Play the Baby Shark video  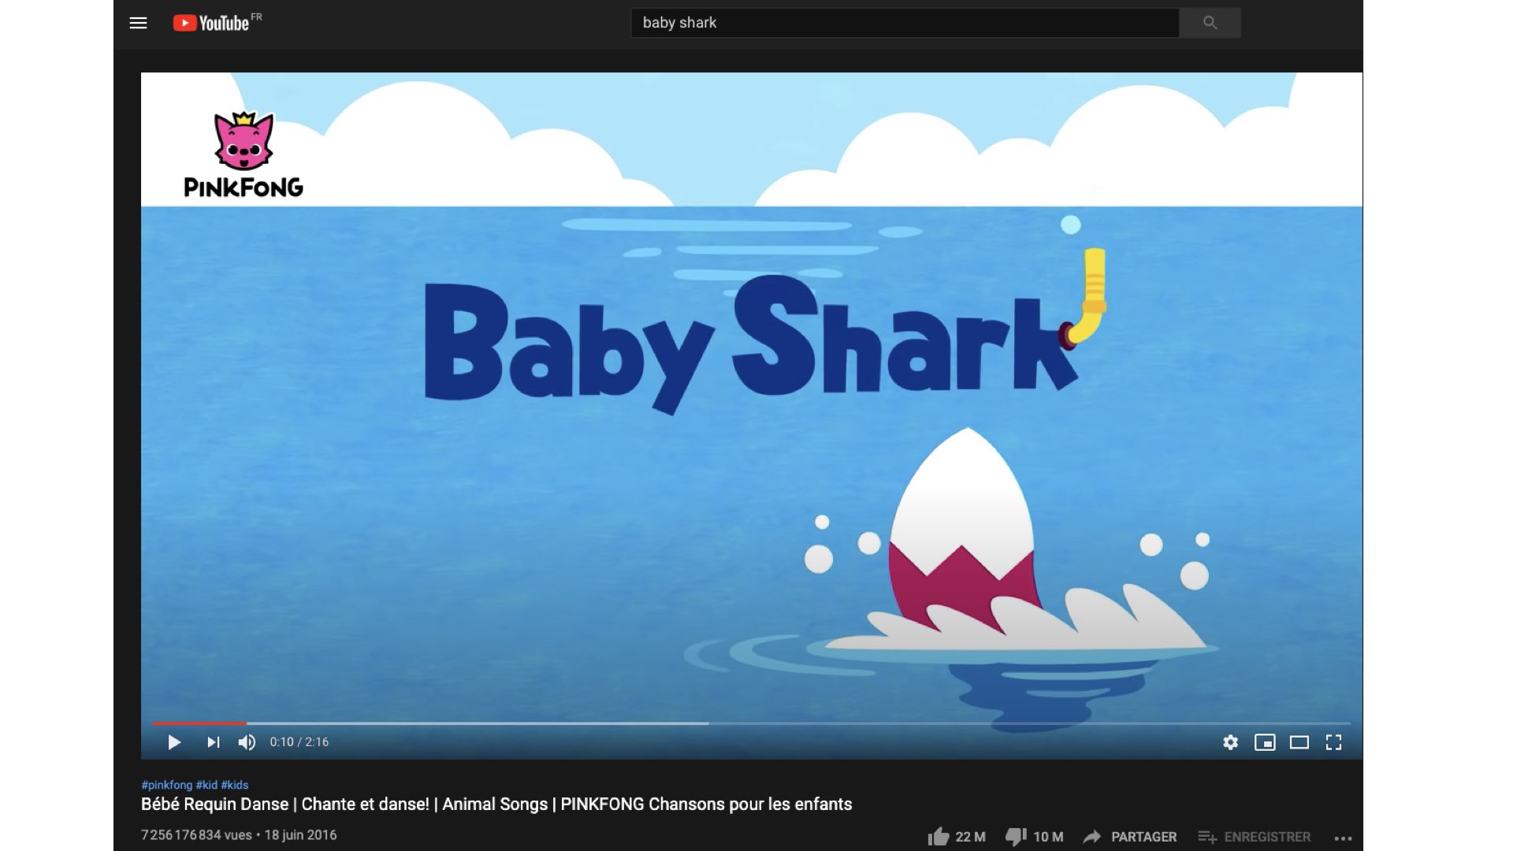coord(174,742)
